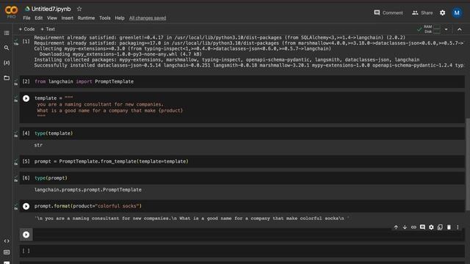Open notebook settings gear in header
Viewport: 470px width, 264px height.
(x=442, y=13)
